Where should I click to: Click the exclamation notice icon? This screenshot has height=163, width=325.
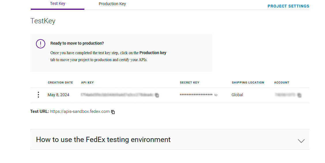[41, 43]
